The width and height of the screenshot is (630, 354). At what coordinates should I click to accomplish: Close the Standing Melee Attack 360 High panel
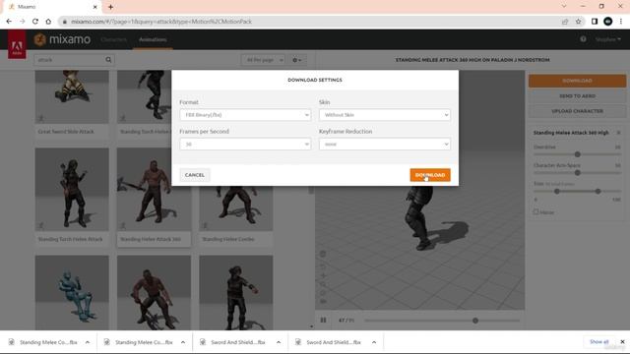tap(618, 133)
